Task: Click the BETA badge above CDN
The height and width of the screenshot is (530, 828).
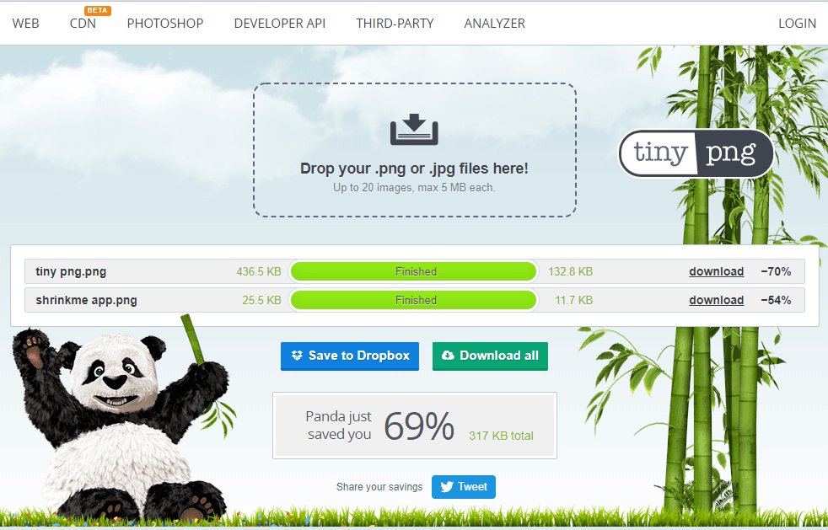Action: (x=97, y=11)
